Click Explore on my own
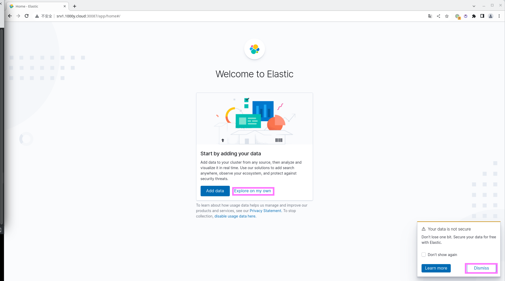 tap(252, 191)
